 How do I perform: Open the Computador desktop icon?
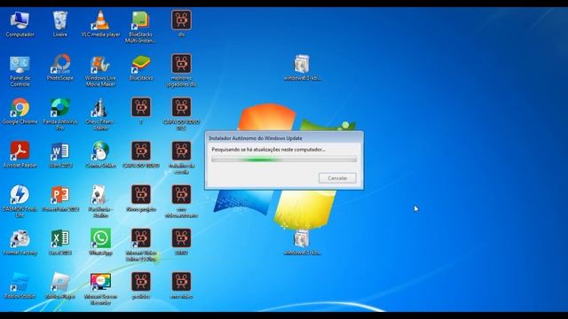coord(20,24)
